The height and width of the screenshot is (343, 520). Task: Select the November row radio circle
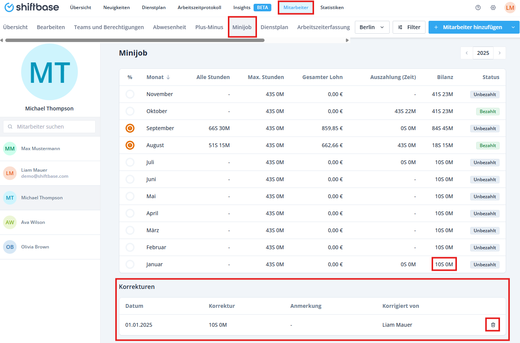[x=130, y=94]
